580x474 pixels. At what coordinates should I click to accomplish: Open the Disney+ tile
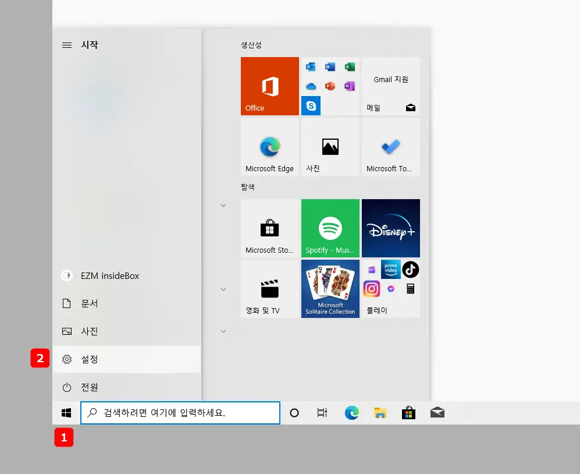390,228
